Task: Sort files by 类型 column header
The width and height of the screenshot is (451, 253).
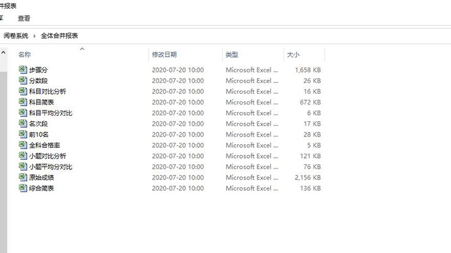Action: click(x=232, y=55)
